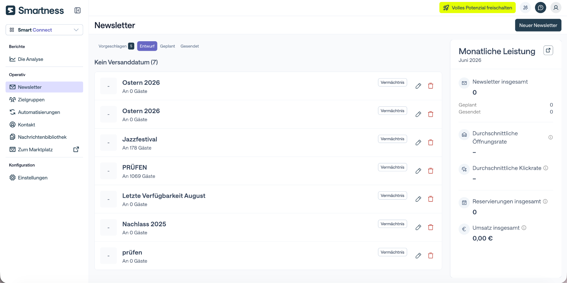Delete the first Ostern 2026 newsletter

pyautogui.click(x=431, y=86)
